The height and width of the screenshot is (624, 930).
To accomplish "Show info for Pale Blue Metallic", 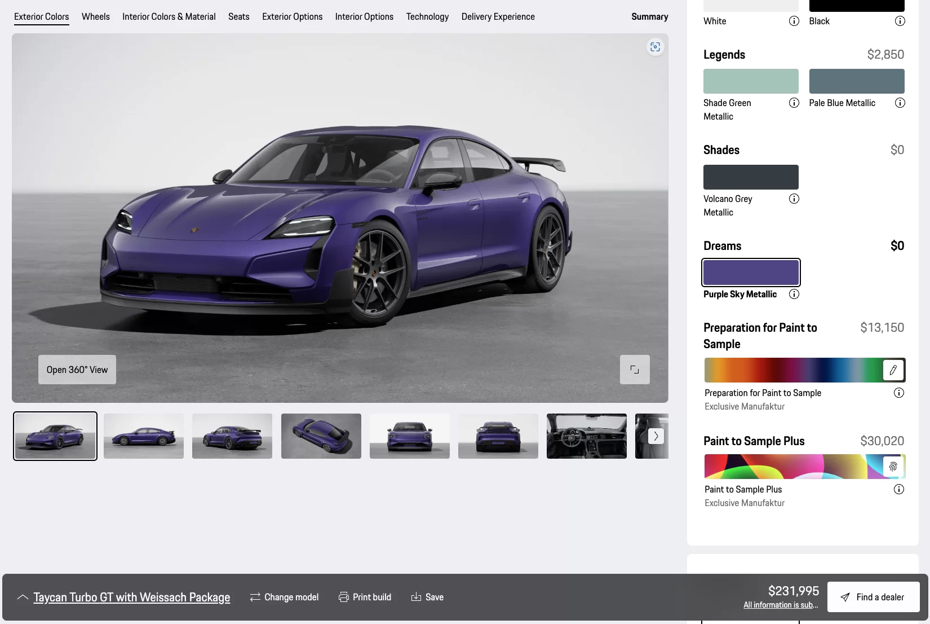I will (900, 103).
